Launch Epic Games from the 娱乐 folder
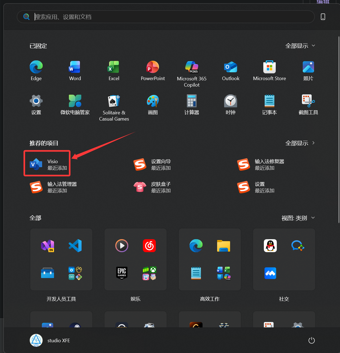 (122, 273)
